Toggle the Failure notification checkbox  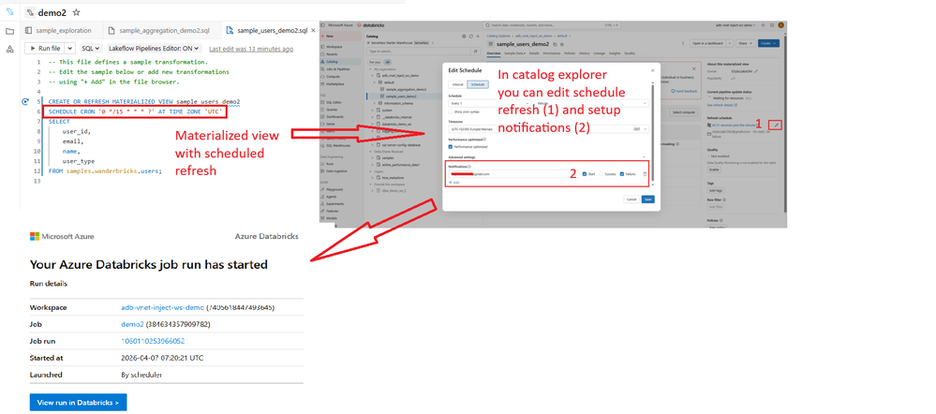click(621, 173)
